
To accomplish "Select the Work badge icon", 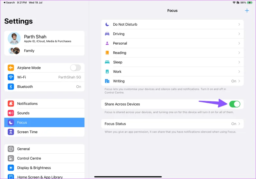I will pos(107,72).
